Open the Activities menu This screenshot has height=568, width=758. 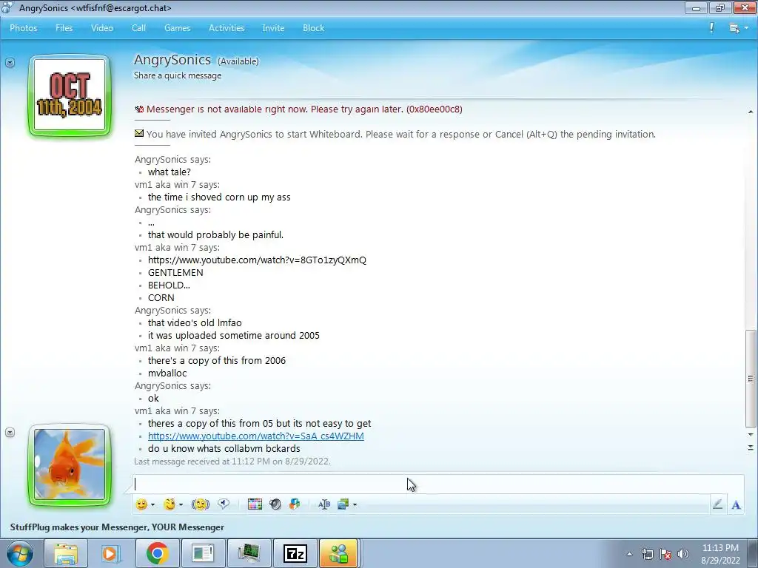tap(227, 28)
